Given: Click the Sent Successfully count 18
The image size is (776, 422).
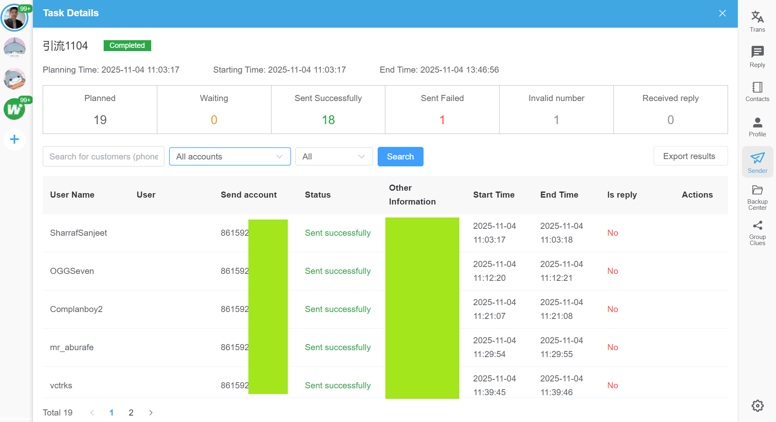Looking at the screenshot, I should pos(328,119).
